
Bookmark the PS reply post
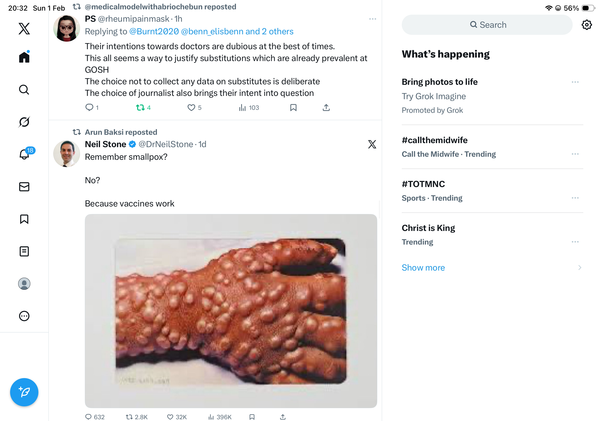293,108
